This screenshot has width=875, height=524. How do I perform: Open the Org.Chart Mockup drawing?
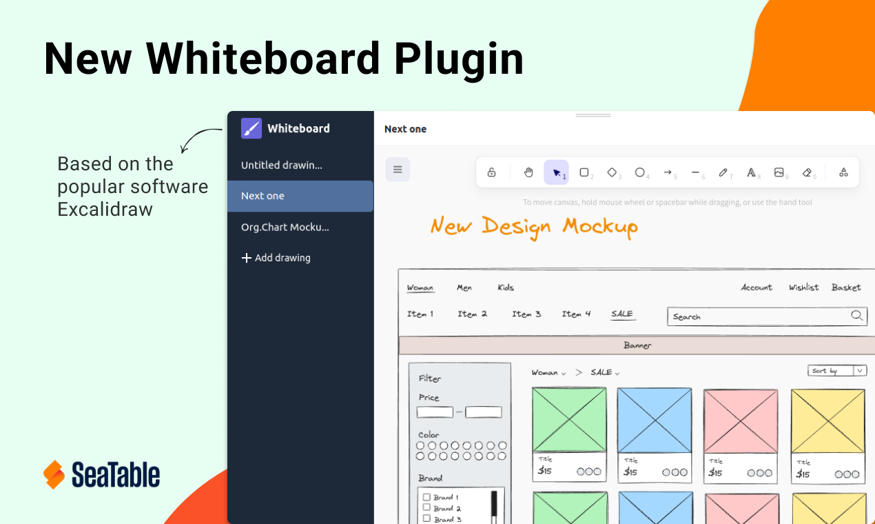pos(300,227)
